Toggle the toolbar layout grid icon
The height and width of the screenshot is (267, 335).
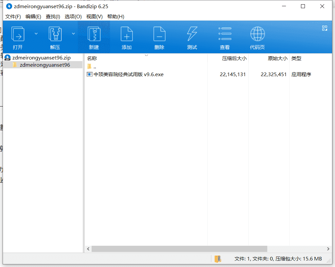(x=325, y=28)
